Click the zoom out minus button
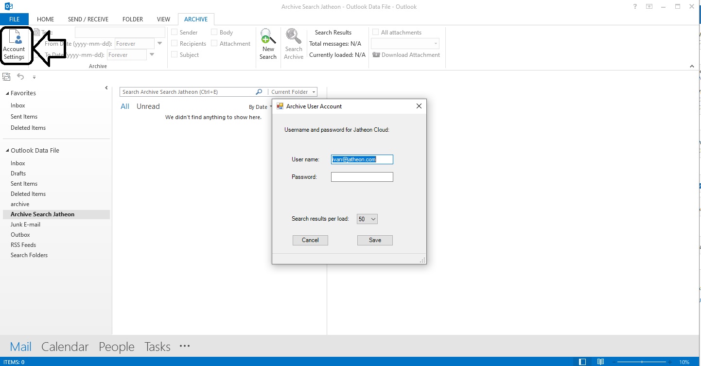Viewport: 701px width, 366px height. coord(613,362)
